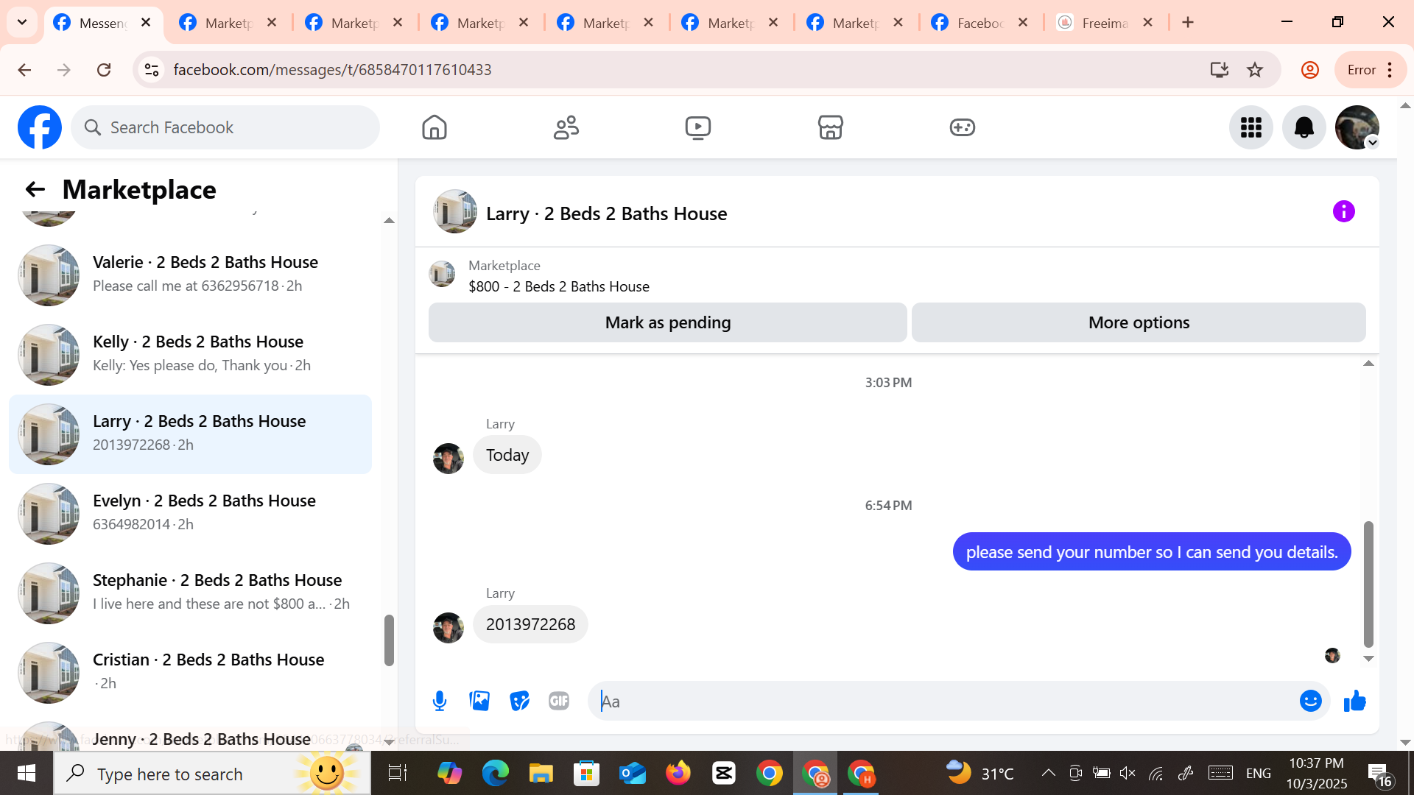
Task: Close the Messenger browser tab
Action: pyautogui.click(x=146, y=23)
